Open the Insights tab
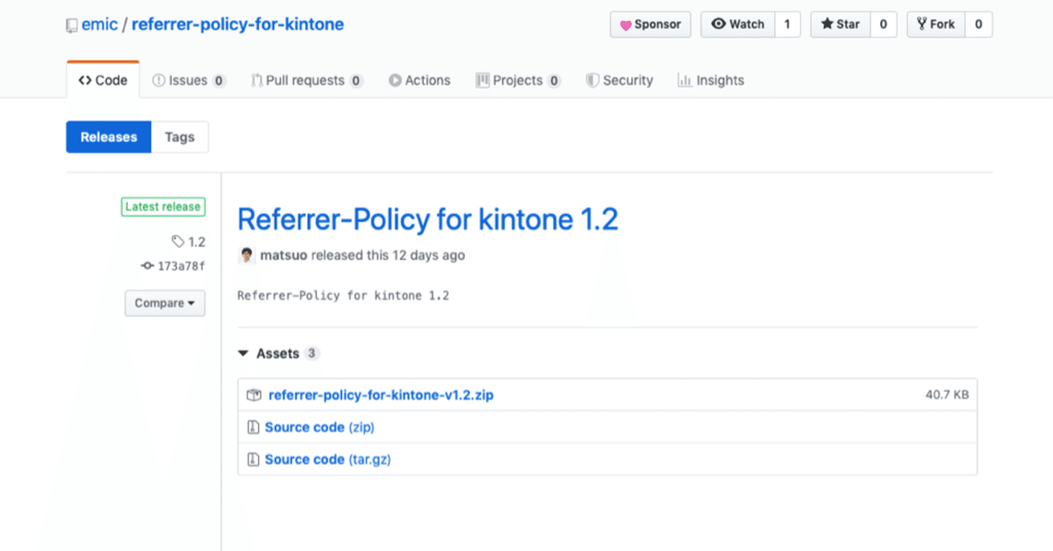 point(711,80)
